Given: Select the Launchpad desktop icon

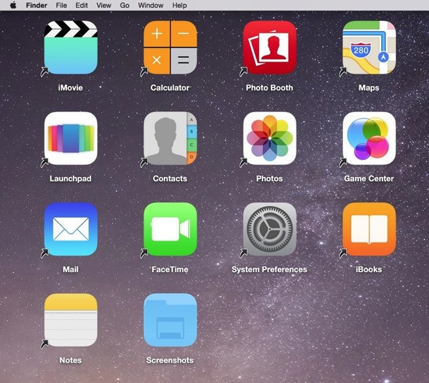Looking at the screenshot, I should [x=71, y=138].
